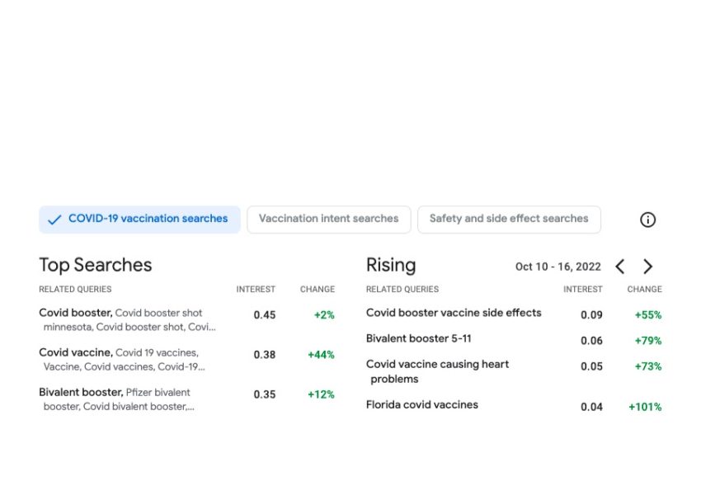Click the +73% change value
701x491 pixels.
647,366
